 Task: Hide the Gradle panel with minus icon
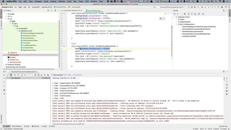[227, 10]
